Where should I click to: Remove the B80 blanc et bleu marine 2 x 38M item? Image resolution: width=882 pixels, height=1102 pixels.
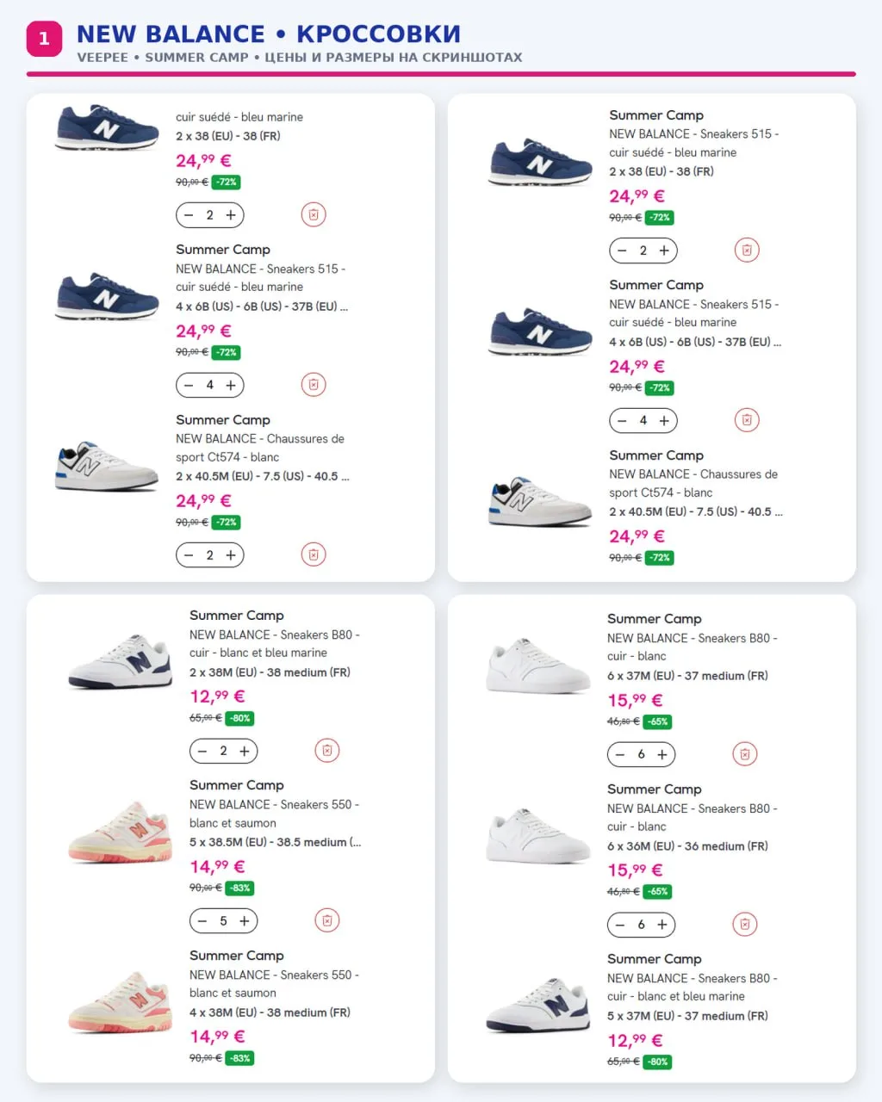click(x=327, y=751)
